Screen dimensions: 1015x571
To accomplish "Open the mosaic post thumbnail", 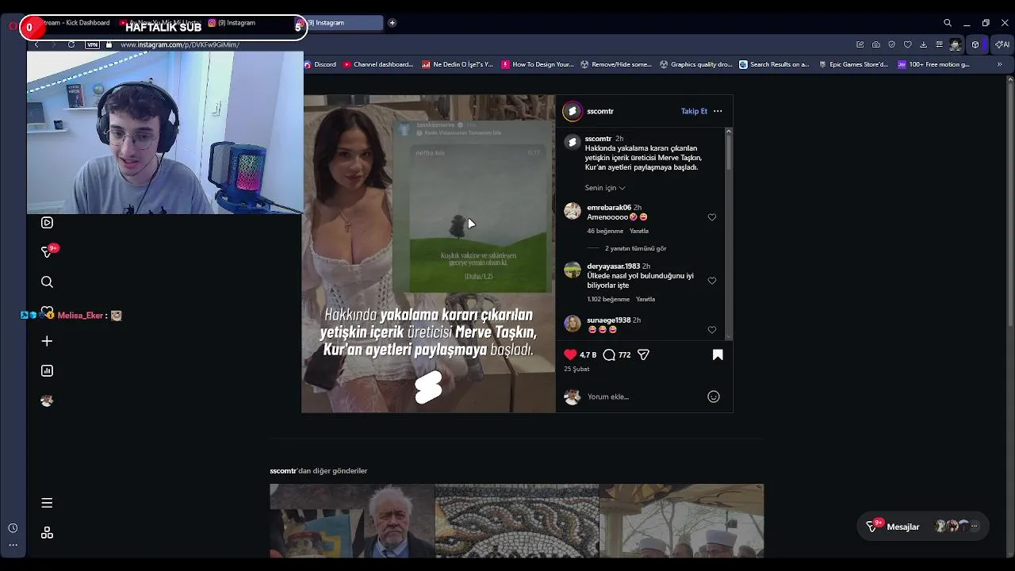I will (517, 521).
